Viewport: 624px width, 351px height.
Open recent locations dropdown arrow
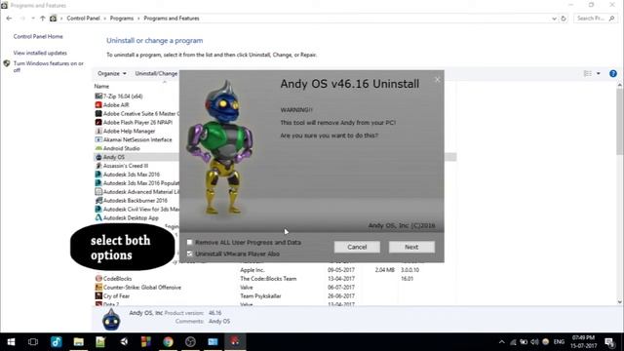tap(32, 19)
